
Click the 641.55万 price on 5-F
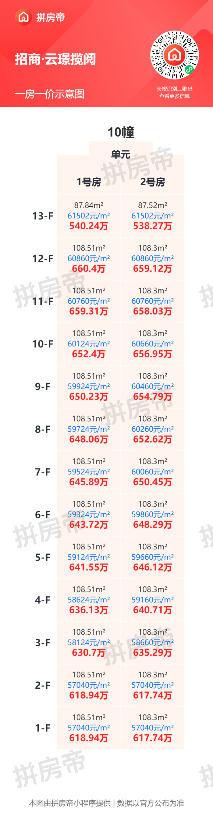89,567
